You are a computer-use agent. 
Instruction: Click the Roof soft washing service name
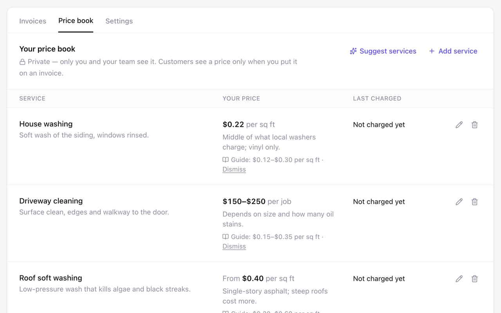coord(50,278)
